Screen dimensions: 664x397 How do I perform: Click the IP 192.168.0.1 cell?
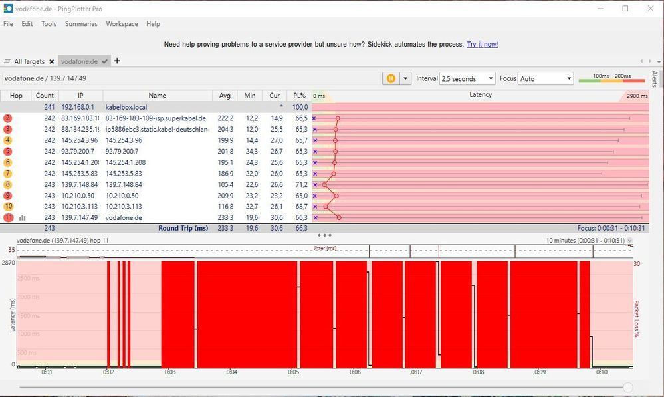click(78, 107)
